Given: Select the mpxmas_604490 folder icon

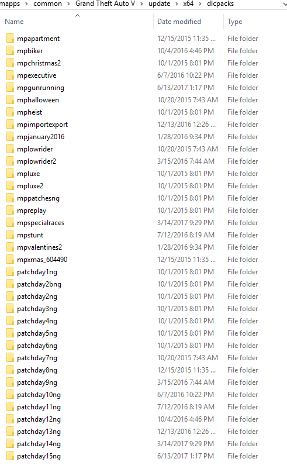Looking at the screenshot, I should coord(10,259).
